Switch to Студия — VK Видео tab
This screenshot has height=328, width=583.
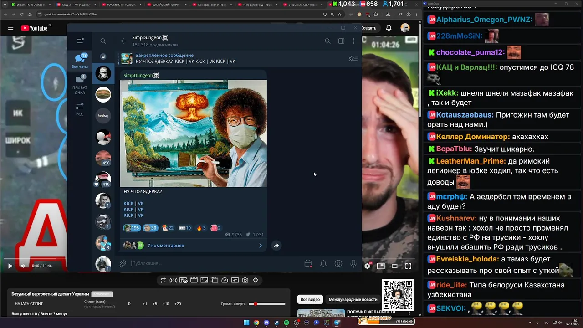(x=76, y=5)
